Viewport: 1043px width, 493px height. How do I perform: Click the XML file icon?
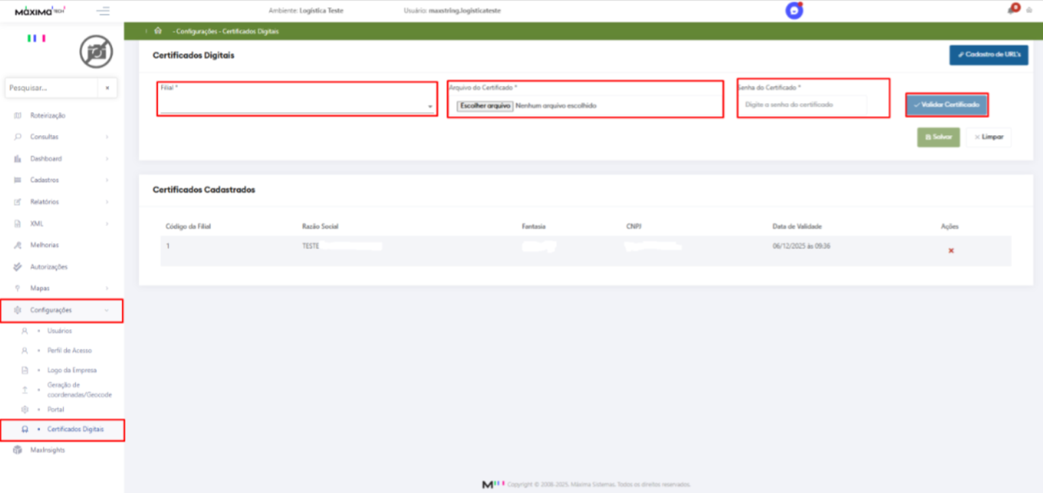click(18, 224)
